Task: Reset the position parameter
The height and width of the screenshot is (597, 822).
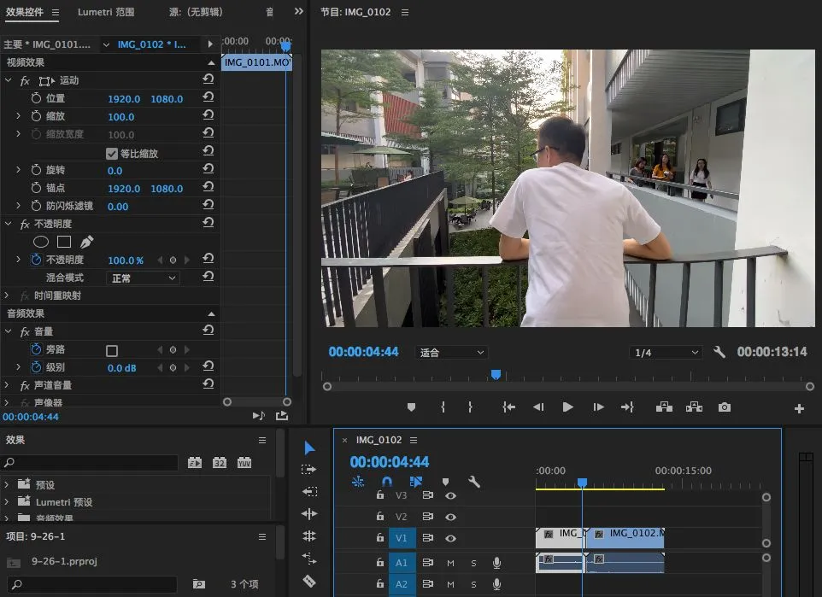Action: [208, 98]
